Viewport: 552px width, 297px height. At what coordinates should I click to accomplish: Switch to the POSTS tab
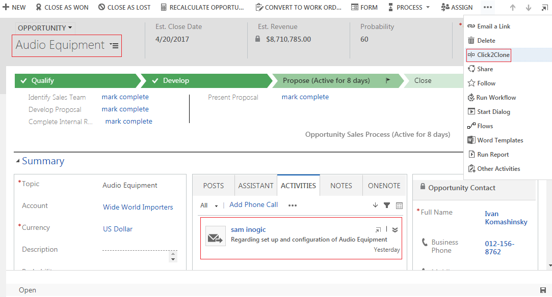click(x=214, y=186)
